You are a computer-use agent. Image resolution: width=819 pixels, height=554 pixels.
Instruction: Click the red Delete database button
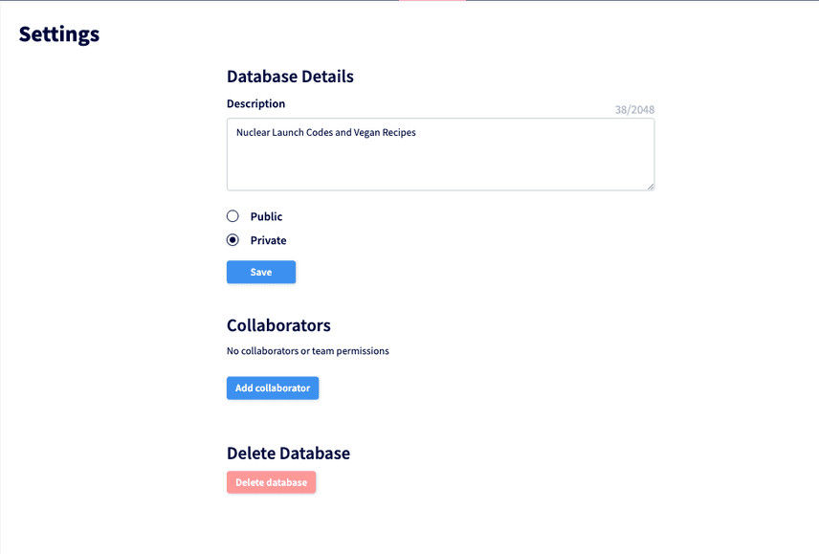click(271, 482)
